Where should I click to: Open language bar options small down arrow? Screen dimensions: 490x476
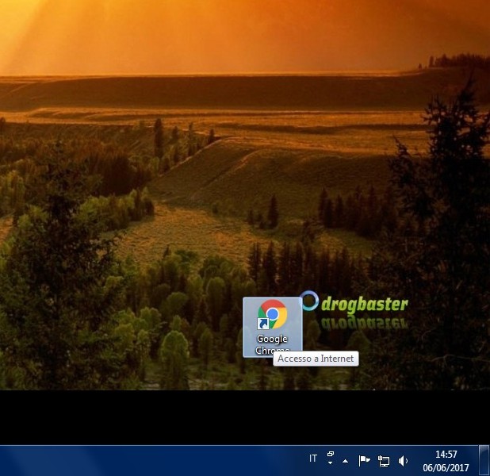coord(331,464)
